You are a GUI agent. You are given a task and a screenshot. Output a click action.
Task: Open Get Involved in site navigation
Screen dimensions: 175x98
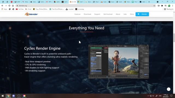(108, 14)
